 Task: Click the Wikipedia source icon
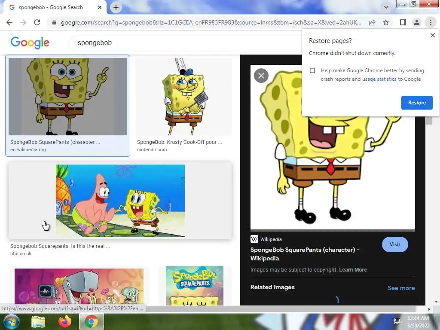pyautogui.click(x=254, y=239)
